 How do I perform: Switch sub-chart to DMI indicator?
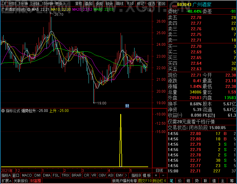click(37, 175)
